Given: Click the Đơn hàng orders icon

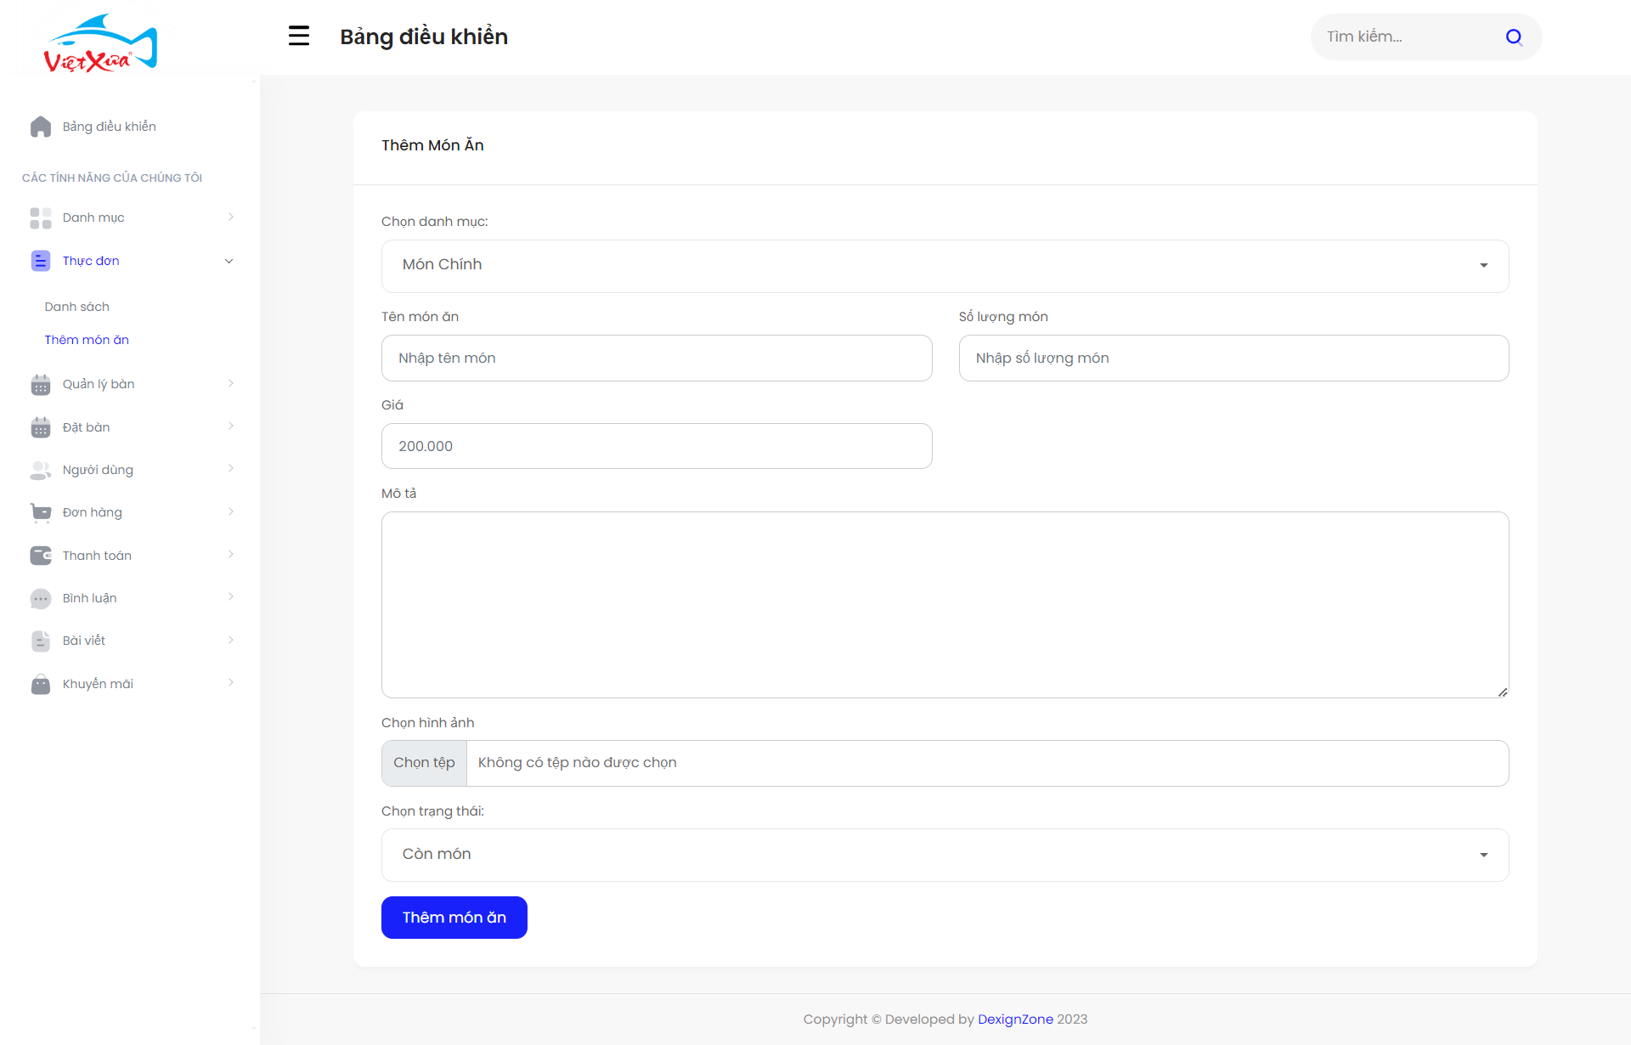Looking at the screenshot, I should pos(39,512).
